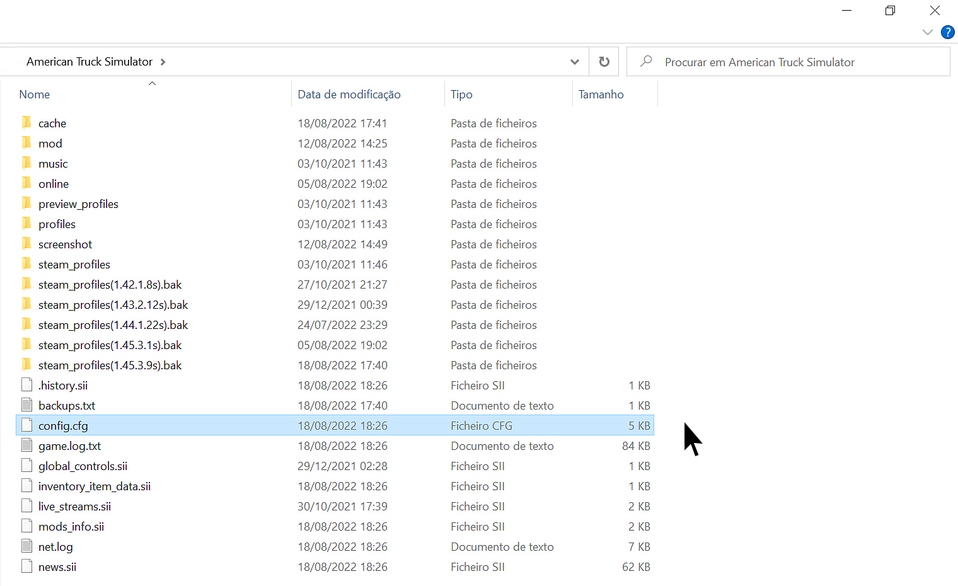Click the net.log document icon
The width and height of the screenshot is (958, 586).
(x=26, y=546)
